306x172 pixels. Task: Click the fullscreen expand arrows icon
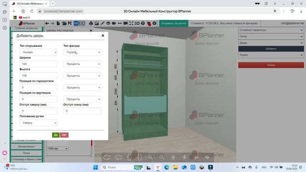[131, 23]
